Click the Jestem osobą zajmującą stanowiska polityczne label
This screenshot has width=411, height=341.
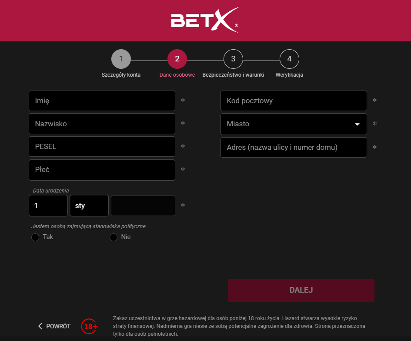pos(88,226)
